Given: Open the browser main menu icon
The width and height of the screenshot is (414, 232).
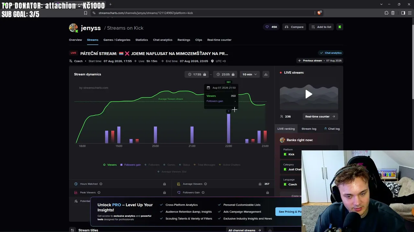Looking at the screenshot, I should pos(409,13).
